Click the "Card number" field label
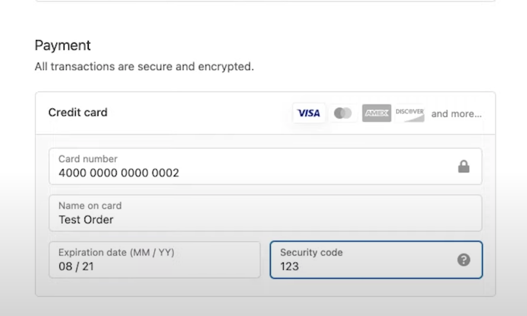527x316 pixels. pos(88,159)
